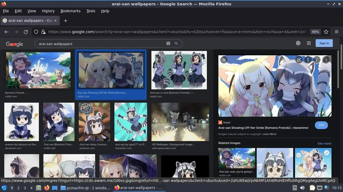Viewport: 343px width, 192px height.
Task: Go to next image in preview
Action: [326, 60]
